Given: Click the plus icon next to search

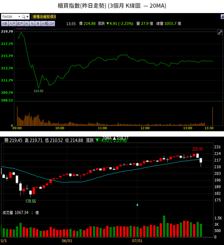Looking at the screenshot, I should [x=27, y=16].
